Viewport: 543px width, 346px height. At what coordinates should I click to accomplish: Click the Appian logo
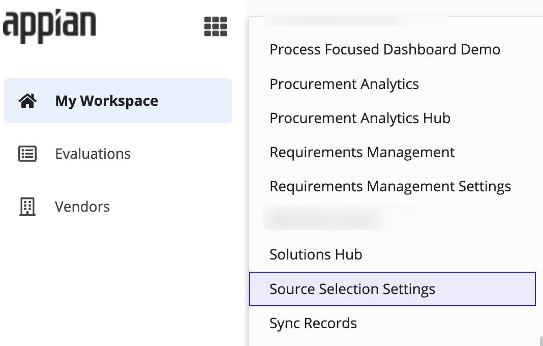(49, 26)
